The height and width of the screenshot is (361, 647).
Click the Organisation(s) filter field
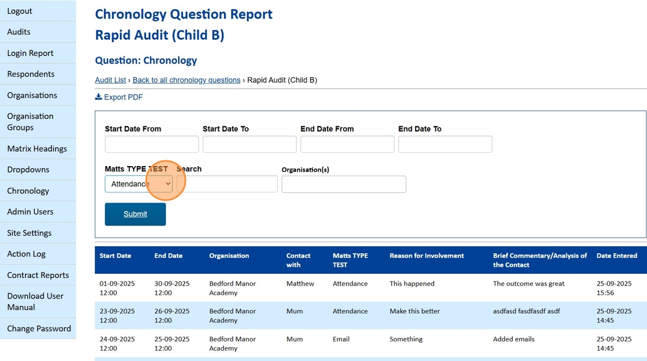point(344,184)
